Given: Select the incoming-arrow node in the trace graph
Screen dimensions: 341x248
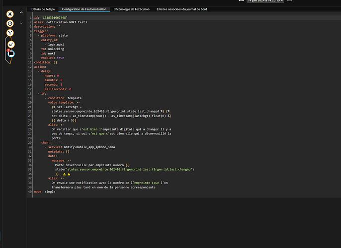Looking at the screenshot, I should click(11, 45).
